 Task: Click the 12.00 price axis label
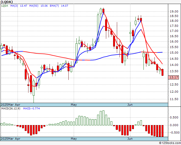click(174, 92)
